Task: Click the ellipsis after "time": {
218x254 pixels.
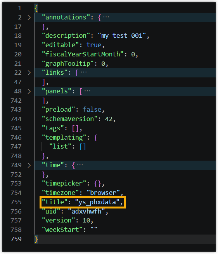Action: (x=80, y=165)
